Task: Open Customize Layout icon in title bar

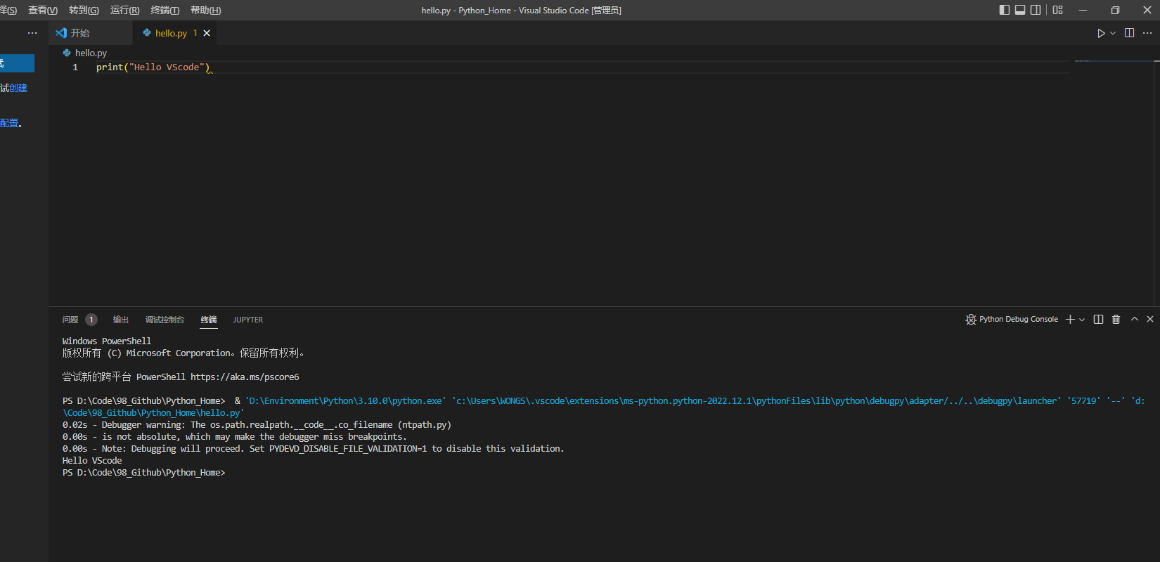Action: 1058,10
